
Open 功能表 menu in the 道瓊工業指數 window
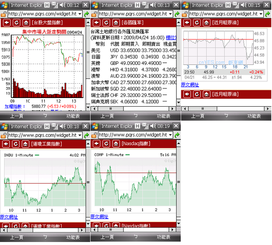[73, 237]
